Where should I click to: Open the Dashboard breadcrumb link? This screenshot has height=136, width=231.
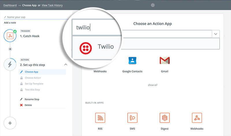(x=10, y=5)
